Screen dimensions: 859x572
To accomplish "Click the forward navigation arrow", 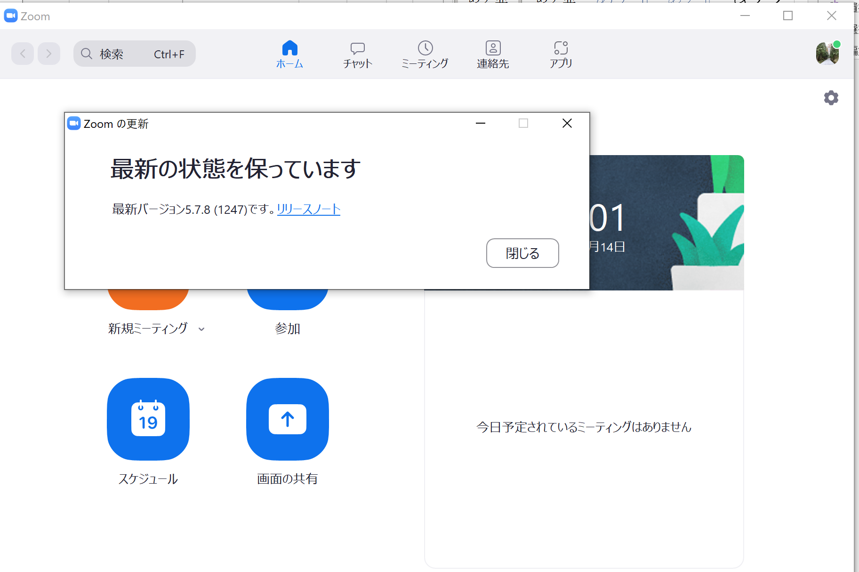I will (x=49, y=54).
